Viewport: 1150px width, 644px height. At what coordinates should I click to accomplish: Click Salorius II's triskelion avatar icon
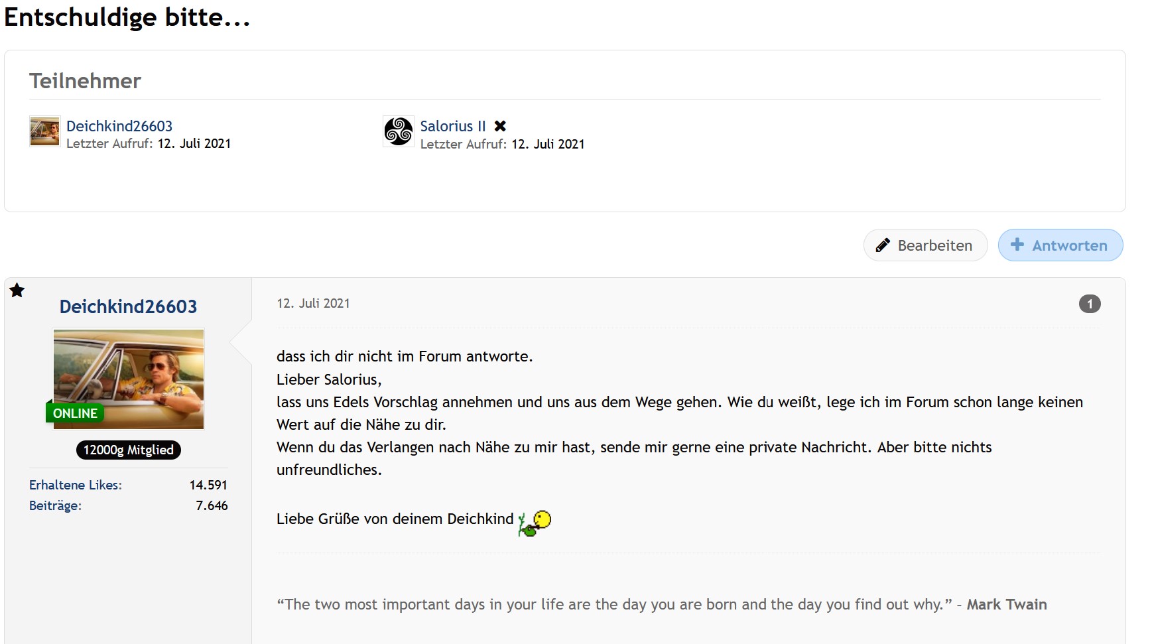[399, 131]
